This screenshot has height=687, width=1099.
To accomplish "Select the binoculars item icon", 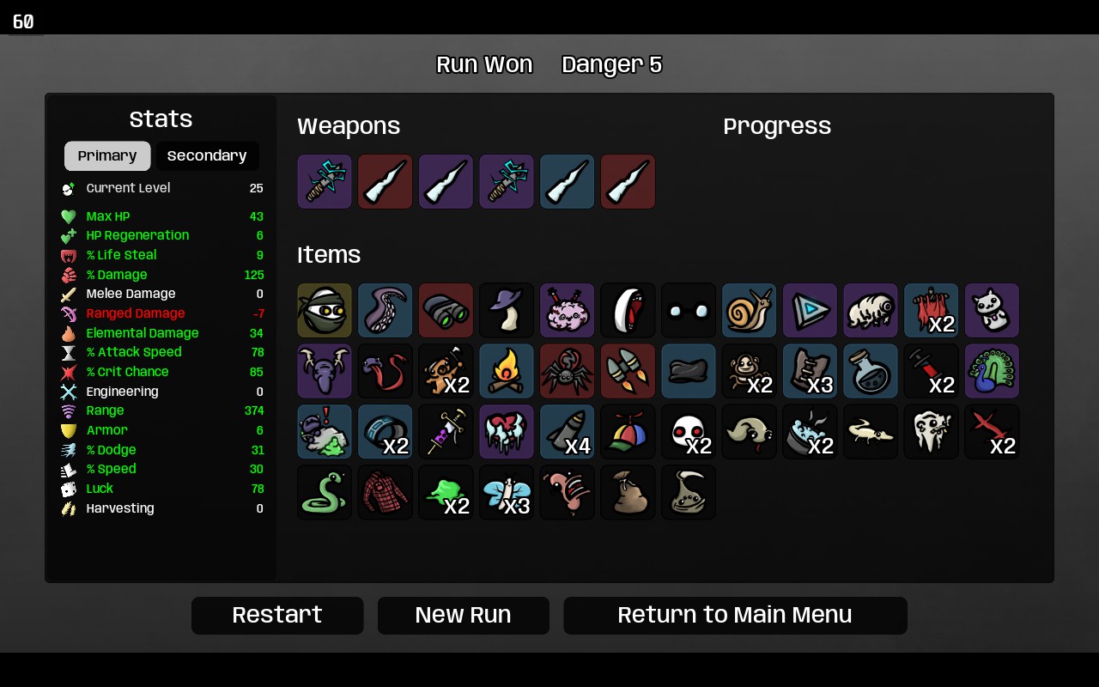I will tap(446, 310).
